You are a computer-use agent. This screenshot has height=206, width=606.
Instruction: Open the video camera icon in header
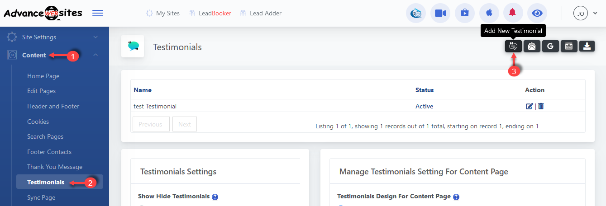[440, 13]
